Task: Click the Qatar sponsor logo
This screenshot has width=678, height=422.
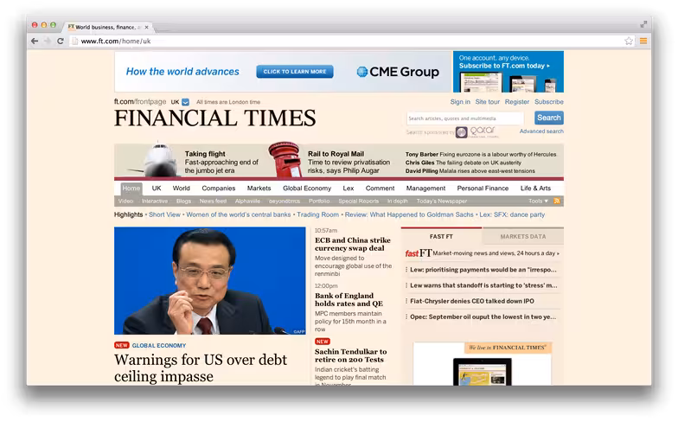Action: click(476, 131)
